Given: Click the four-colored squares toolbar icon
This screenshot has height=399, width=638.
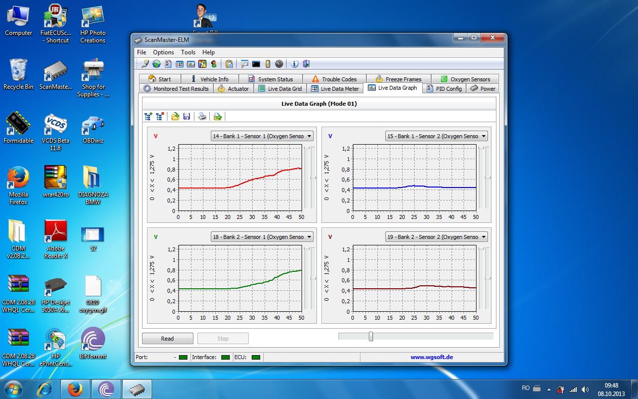Looking at the screenshot, I should click(202, 64).
